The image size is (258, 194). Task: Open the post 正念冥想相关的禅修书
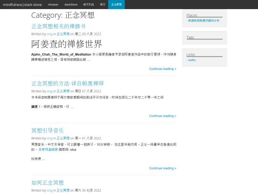click(58, 26)
